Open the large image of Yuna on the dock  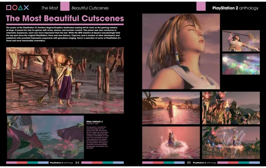click(65, 80)
